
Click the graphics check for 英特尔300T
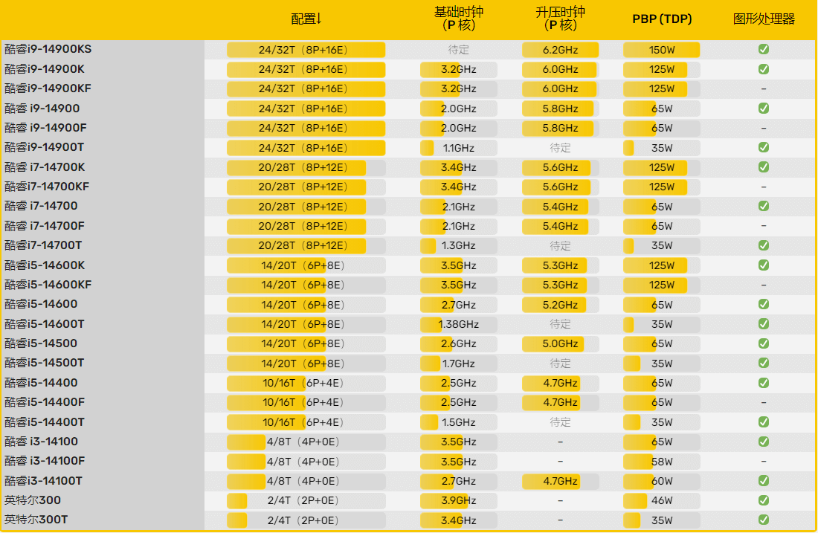pyautogui.click(x=764, y=520)
